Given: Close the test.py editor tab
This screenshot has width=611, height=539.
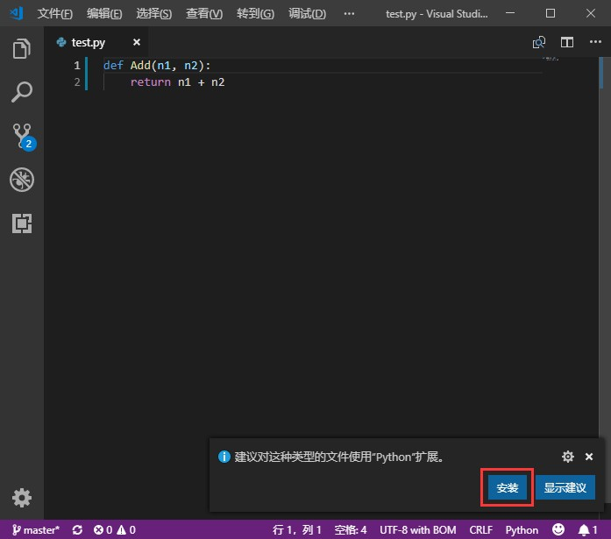Looking at the screenshot, I should click(x=137, y=42).
